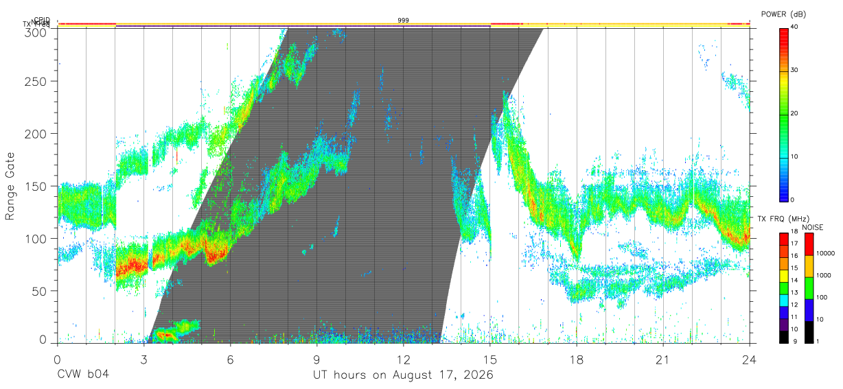This screenshot has height=389, width=843.
Task: Click the 12 hour tick label
Action: 404,359
